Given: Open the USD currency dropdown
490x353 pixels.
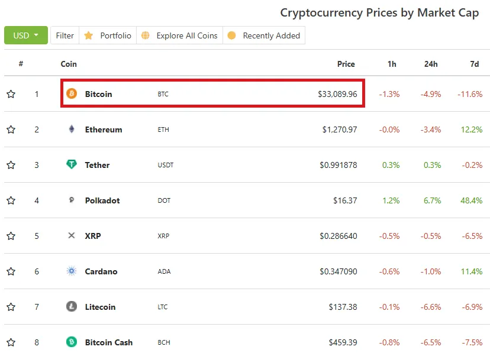Looking at the screenshot, I should coord(26,35).
